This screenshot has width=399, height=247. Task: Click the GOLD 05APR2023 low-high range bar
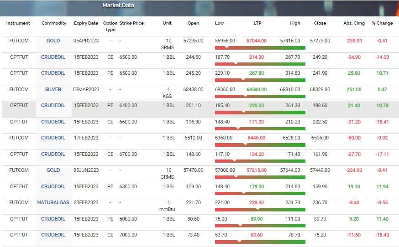coord(260,48)
